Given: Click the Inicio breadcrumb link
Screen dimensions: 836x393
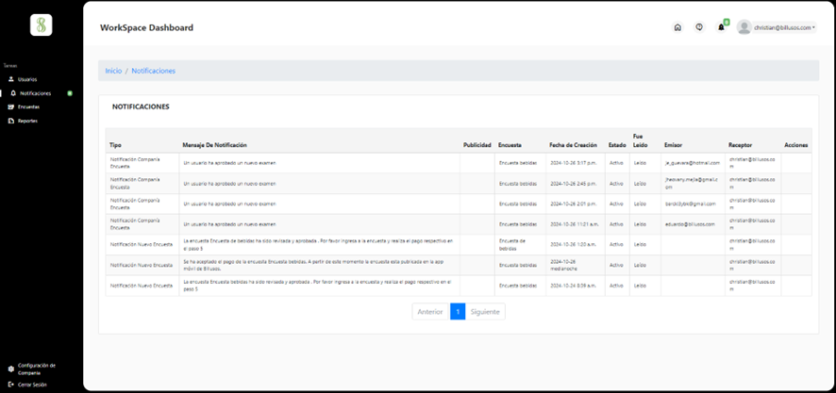Looking at the screenshot, I should pyautogui.click(x=113, y=71).
